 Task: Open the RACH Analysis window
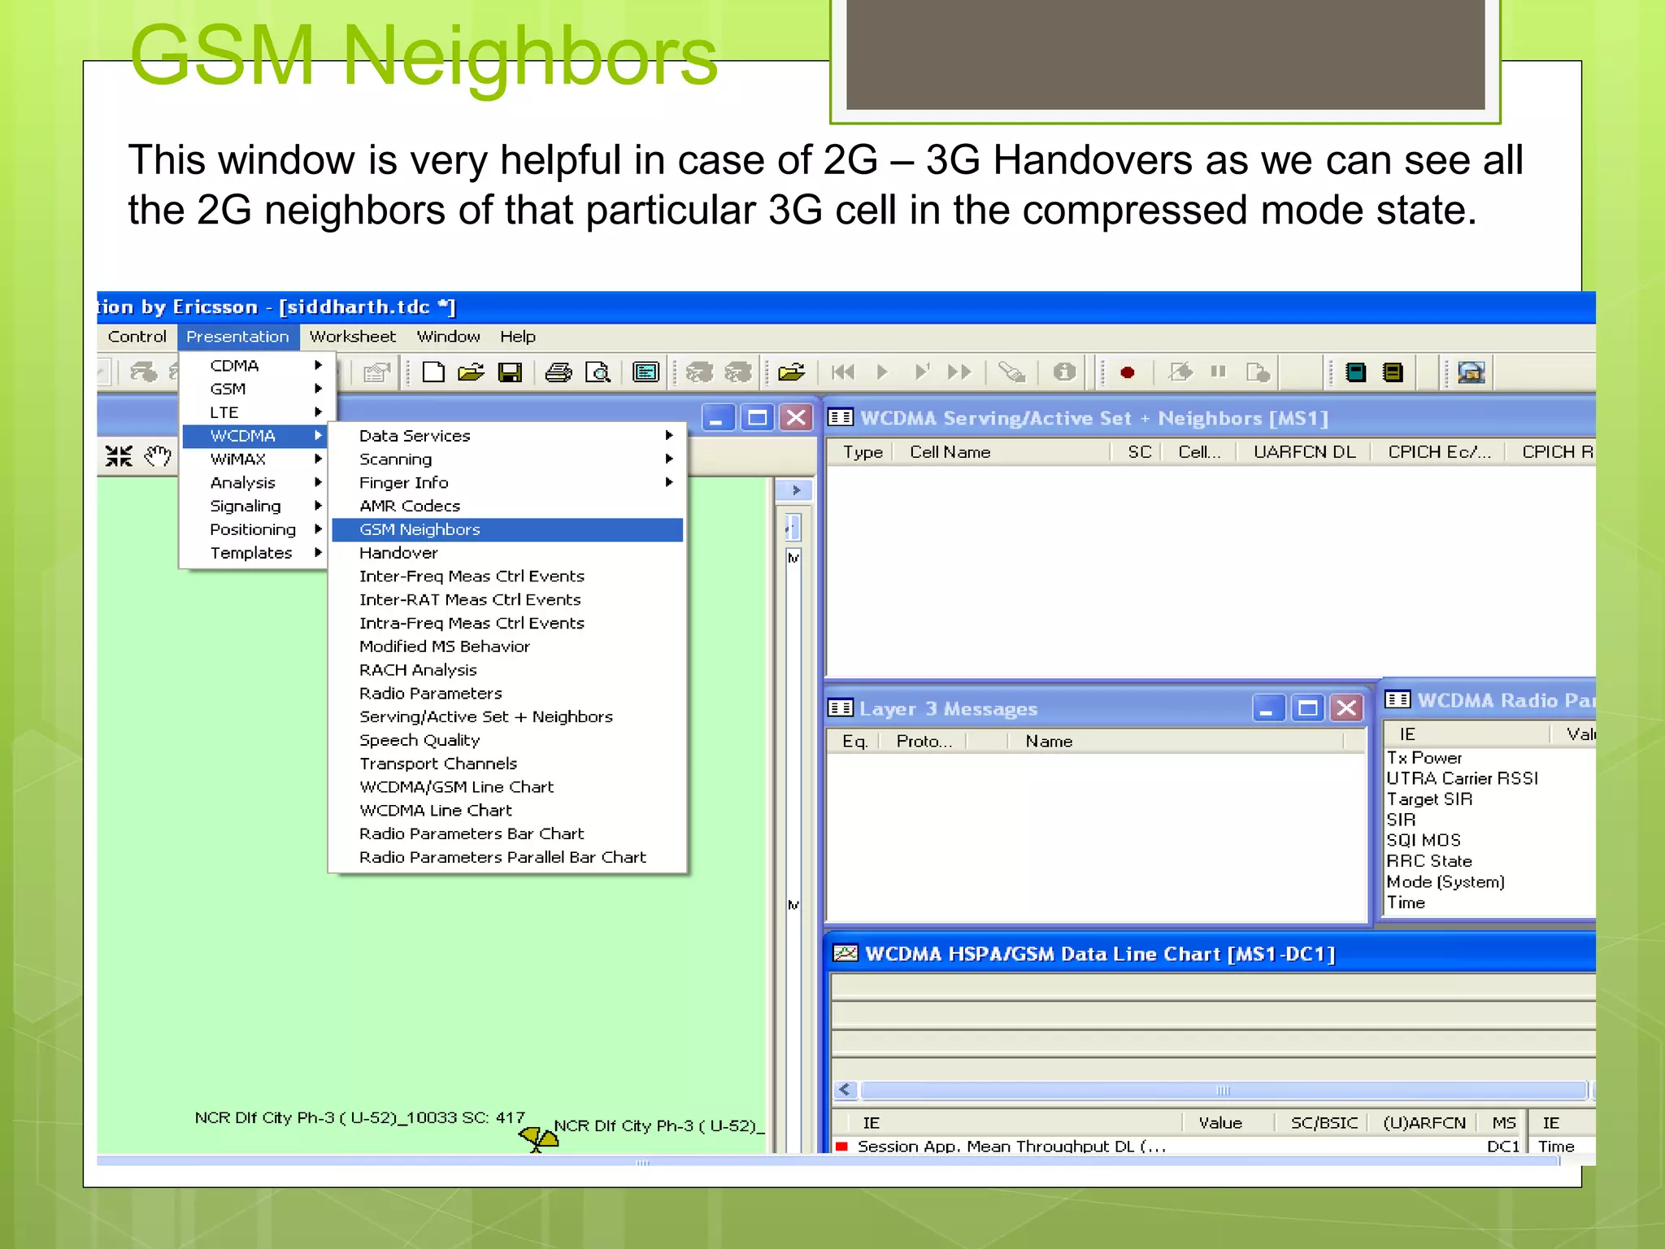click(x=508, y=670)
